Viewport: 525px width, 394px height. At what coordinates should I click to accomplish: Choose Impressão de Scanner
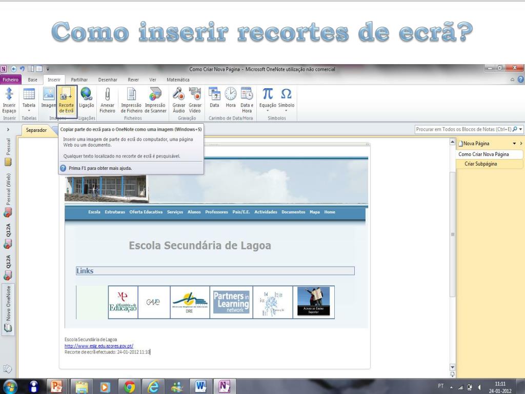pyautogui.click(x=155, y=100)
